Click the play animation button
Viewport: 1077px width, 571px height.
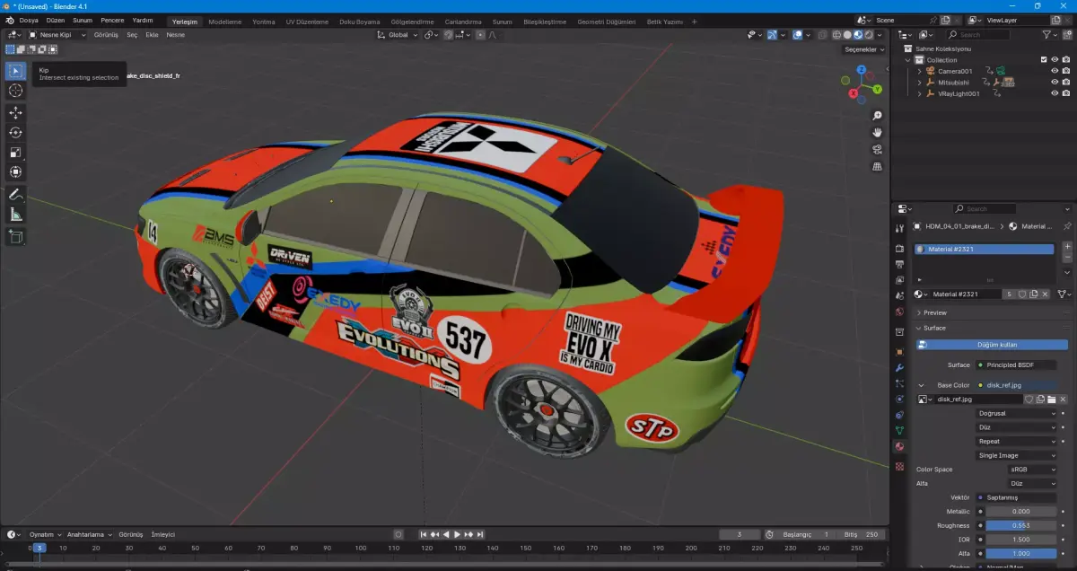(x=458, y=534)
